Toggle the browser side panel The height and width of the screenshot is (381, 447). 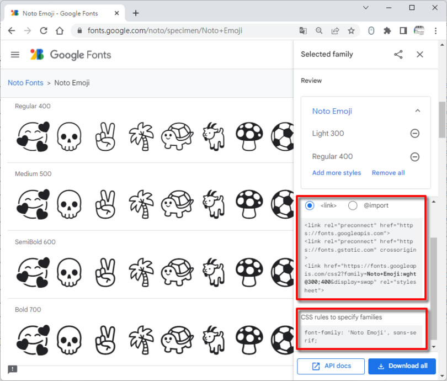click(x=403, y=30)
